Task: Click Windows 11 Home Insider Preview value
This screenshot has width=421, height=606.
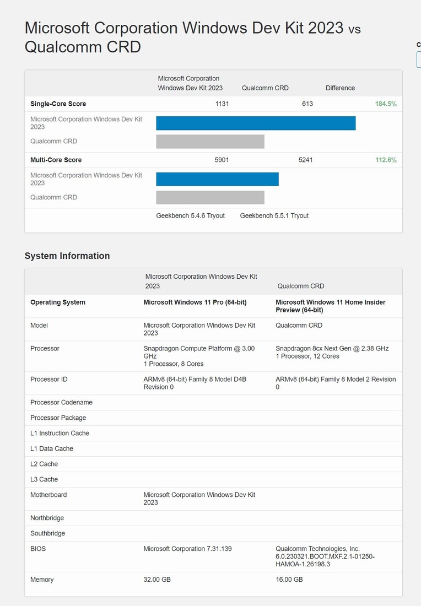Action: pos(331,306)
